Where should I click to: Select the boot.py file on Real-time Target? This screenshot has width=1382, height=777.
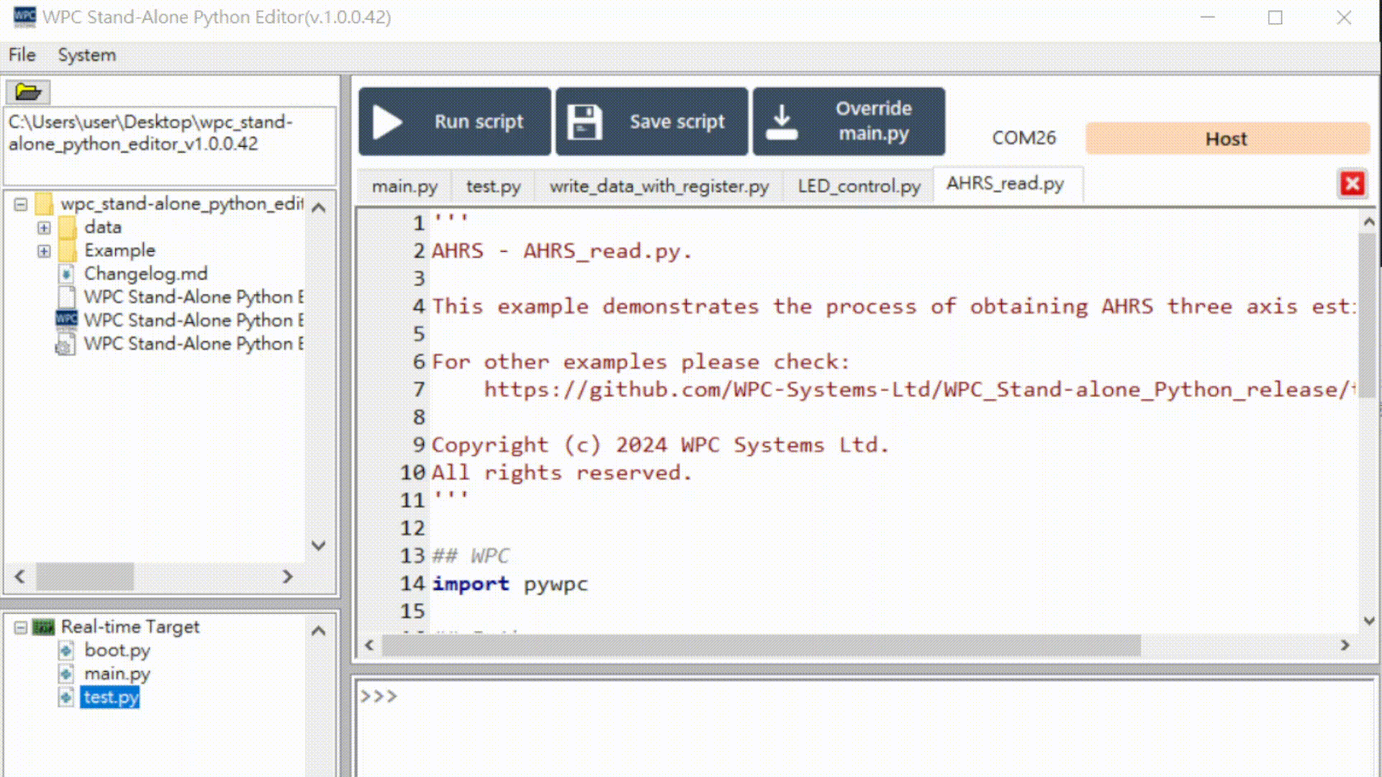click(x=117, y=650)
